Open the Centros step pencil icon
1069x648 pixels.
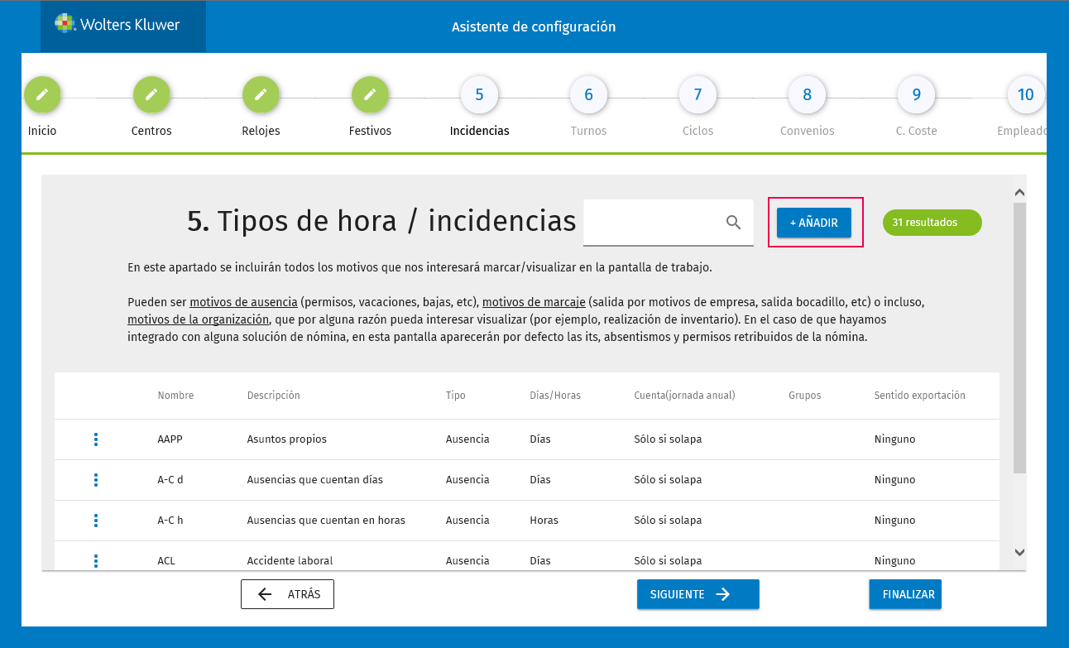151,95
